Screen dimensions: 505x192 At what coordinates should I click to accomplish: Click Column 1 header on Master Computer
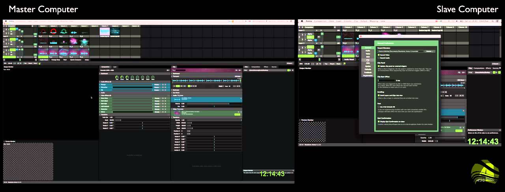43,26
